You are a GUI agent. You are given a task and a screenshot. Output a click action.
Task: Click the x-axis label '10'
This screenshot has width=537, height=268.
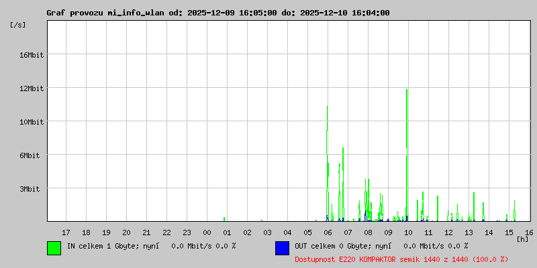[x=408, y=232]
